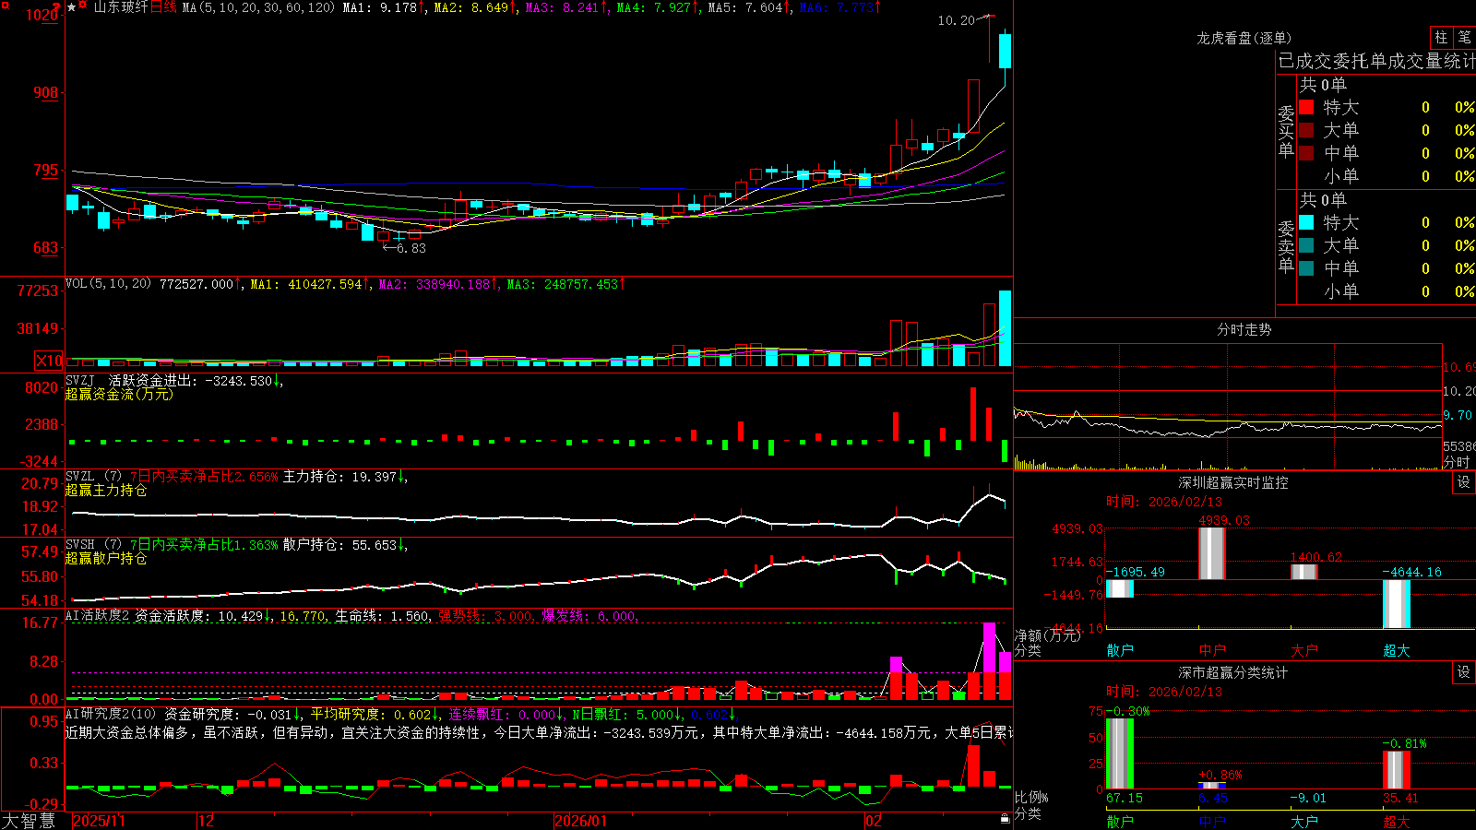1476x830 pixels.
Task: Click the stock name 山东玻纤
Action: (x=120, y=7)
